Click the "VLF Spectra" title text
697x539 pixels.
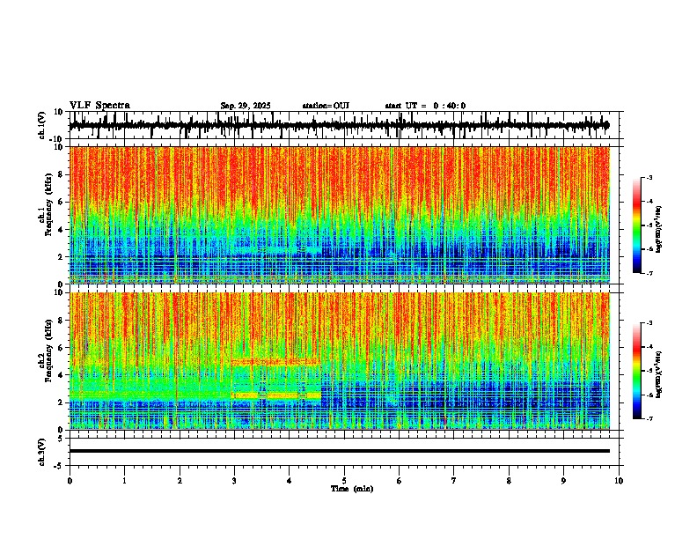tap(99, 106)
